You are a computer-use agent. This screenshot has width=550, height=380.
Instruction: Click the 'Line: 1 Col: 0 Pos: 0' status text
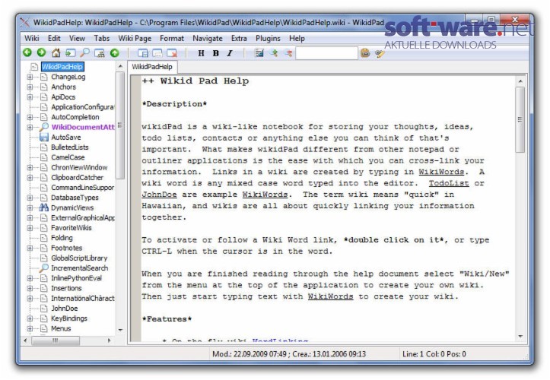pos(434,354)
